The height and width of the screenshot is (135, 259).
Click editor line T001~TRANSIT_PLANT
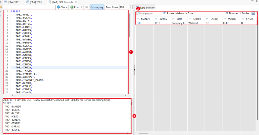pos(30,80)
